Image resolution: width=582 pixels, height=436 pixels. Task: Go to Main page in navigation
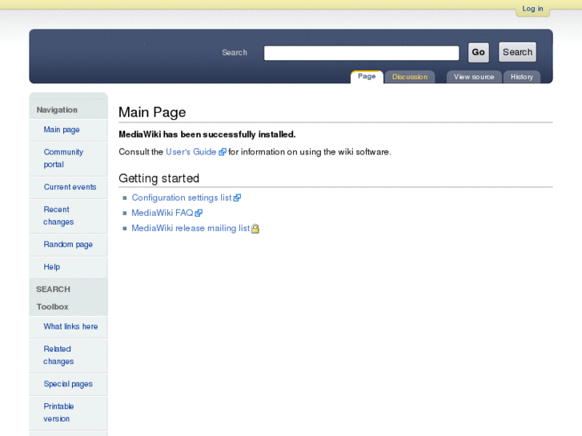click(x=62, y=130)
